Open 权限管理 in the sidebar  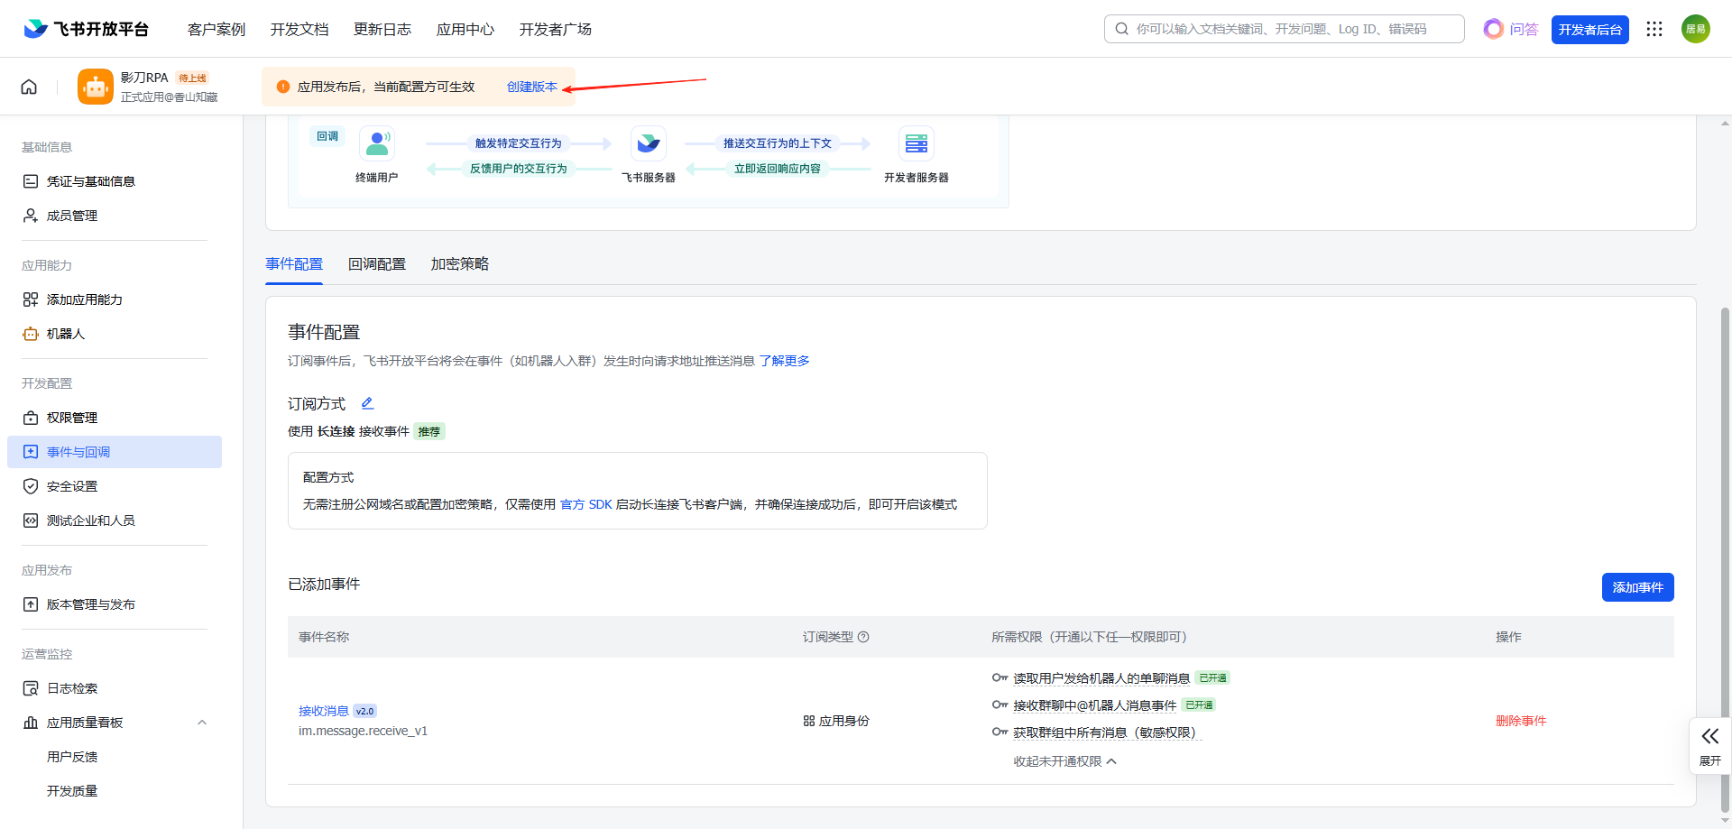pyautogui.click(x=72, y=418)
